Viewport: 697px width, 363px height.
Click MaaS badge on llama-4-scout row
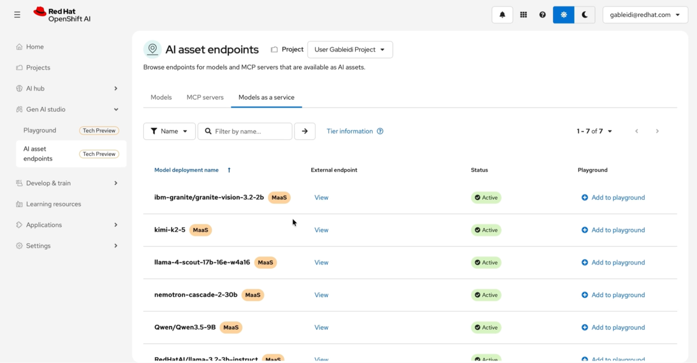(x=265, y=262)
